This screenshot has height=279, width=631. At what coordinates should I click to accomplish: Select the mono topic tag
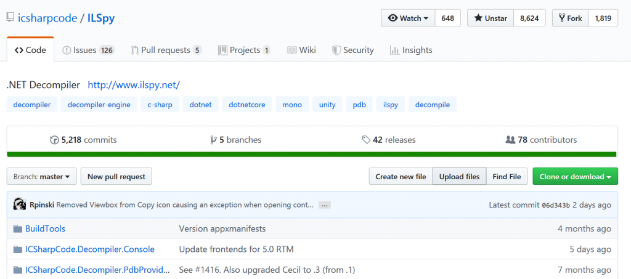point(291,105)
